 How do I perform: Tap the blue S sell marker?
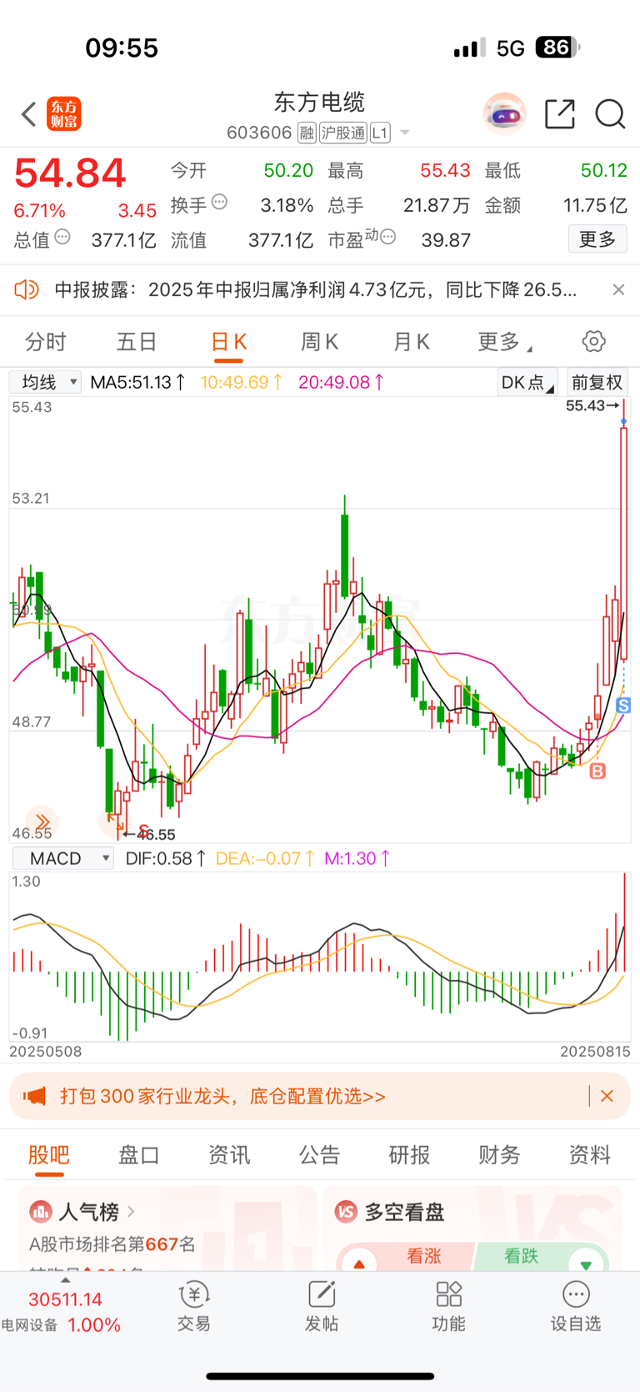[623, 706]
